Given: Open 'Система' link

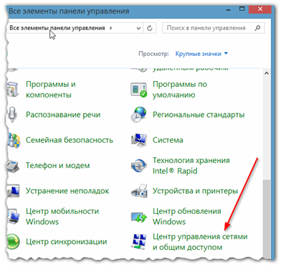Looking at the screenshot, I should (168, 140).
